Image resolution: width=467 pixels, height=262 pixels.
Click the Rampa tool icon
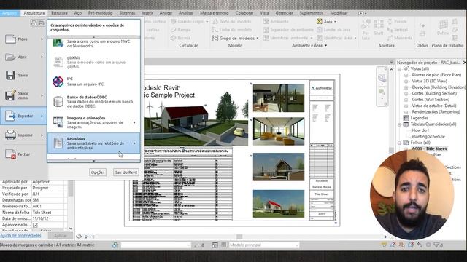174,30
